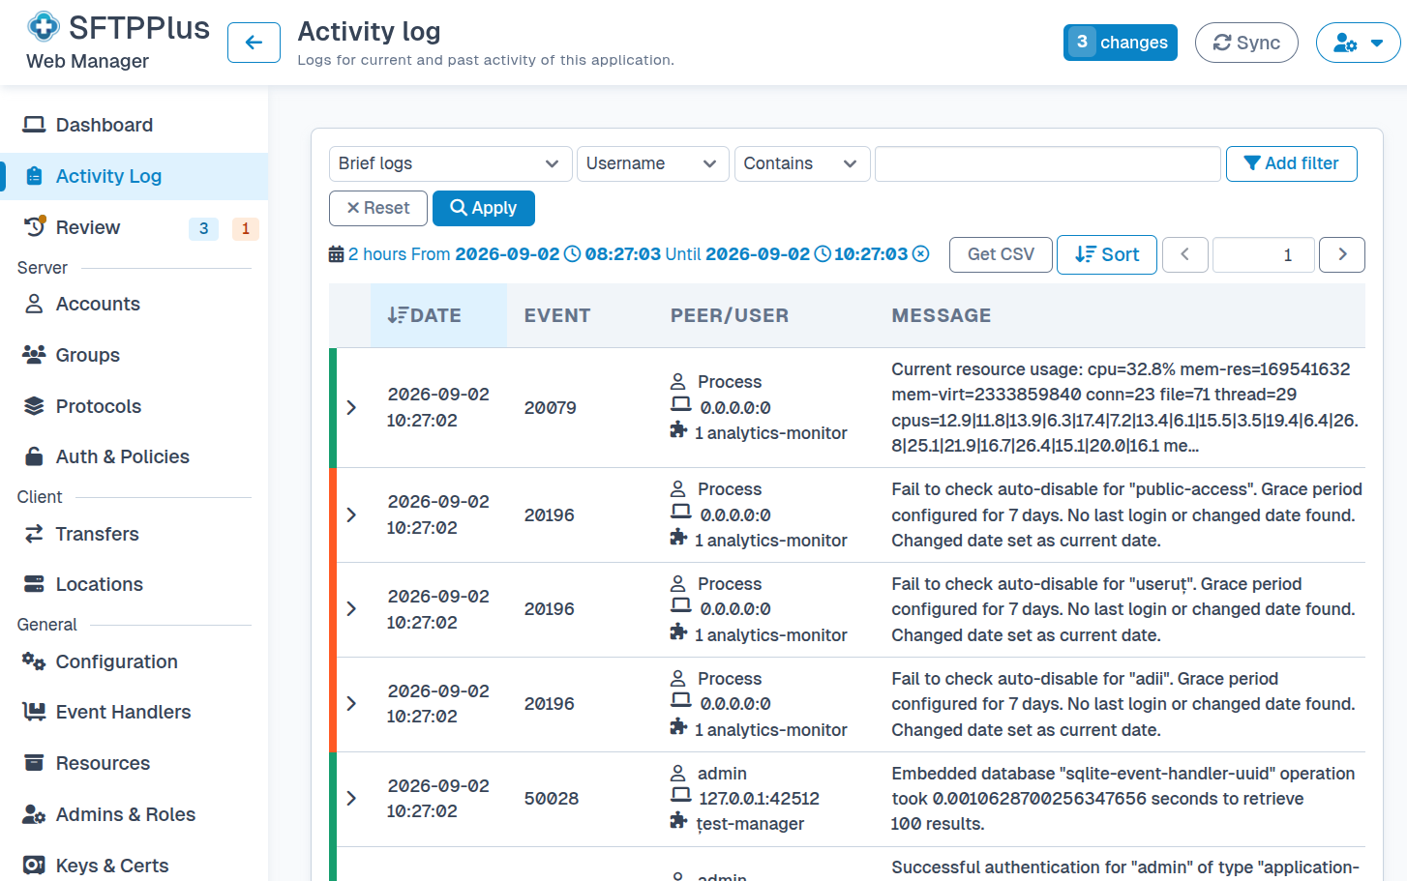Expand the event 50028 row
The width and height of the screenshot is (1407, 881).
pyautogui.click(x=351, y=798)
